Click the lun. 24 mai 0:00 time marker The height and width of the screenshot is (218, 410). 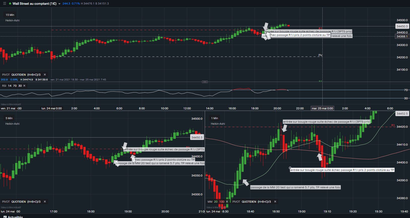pos(52,108)
